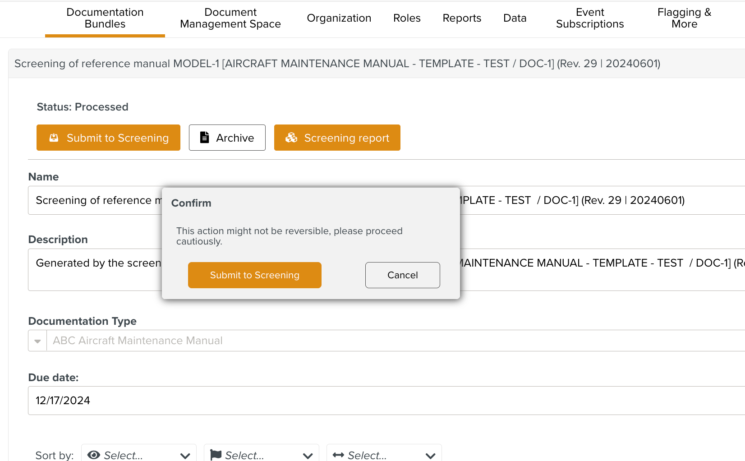Expand the Documentation Type dropdown arrow

(37, 341)
